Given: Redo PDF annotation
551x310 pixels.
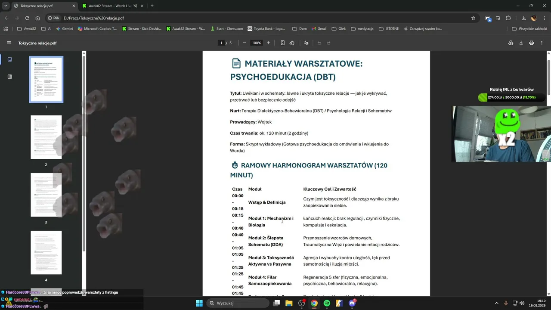Looking at the screenshot, I should pos(328,43).
